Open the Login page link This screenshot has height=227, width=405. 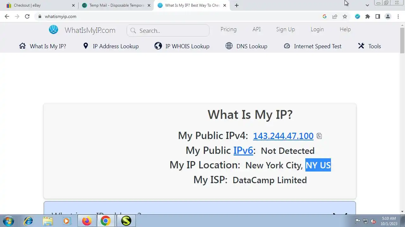tap(317, 29)
